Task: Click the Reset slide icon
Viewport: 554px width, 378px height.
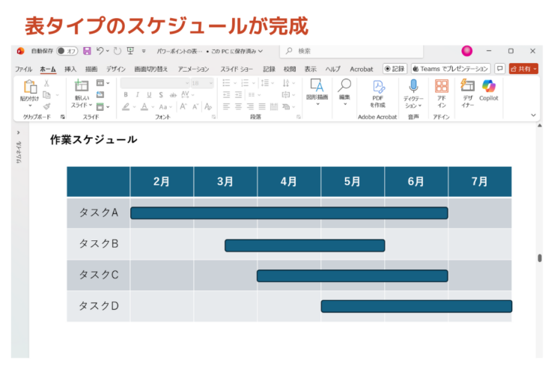Action: click(100, 94)
